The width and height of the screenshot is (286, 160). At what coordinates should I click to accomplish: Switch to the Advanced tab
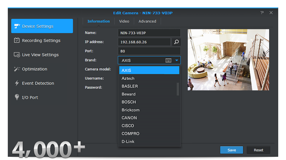[x=147, y=21]
